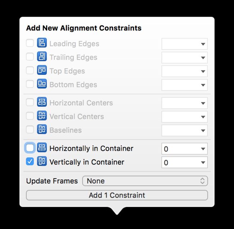234x229 pixels.
Task: Click the Bottom Edges alignment icon
Action: point(42,84)
